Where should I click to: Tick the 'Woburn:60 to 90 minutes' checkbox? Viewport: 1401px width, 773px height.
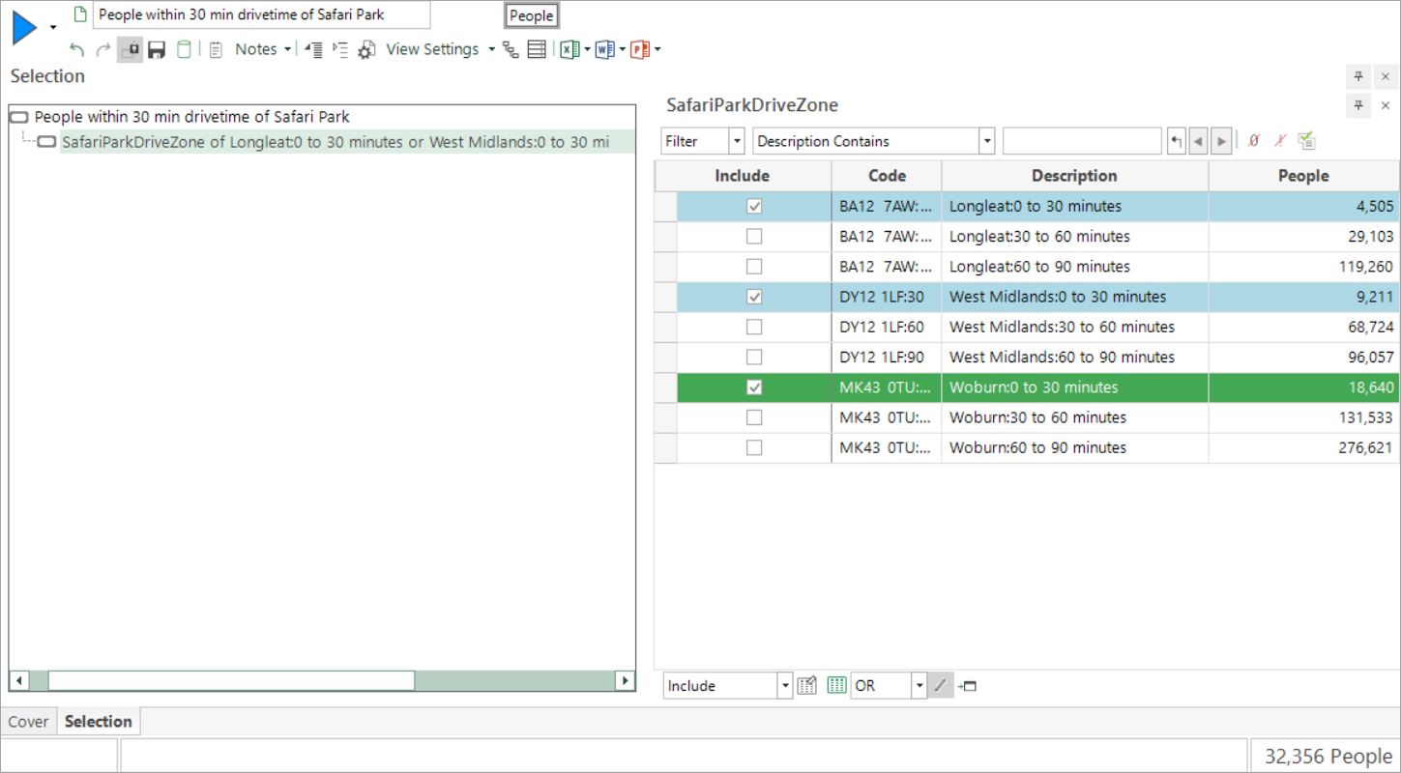click(754, 447)
